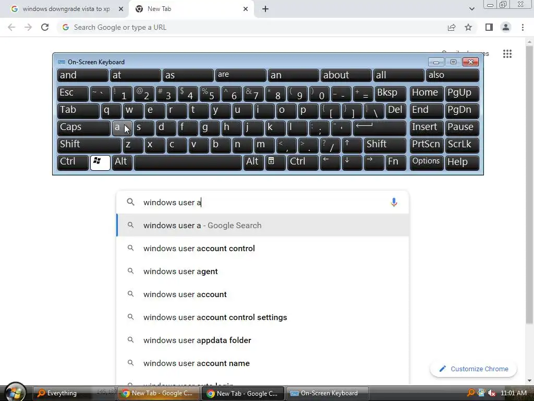Share this page icon in address bar
This screenshot has width=534, height=401.
452,27
